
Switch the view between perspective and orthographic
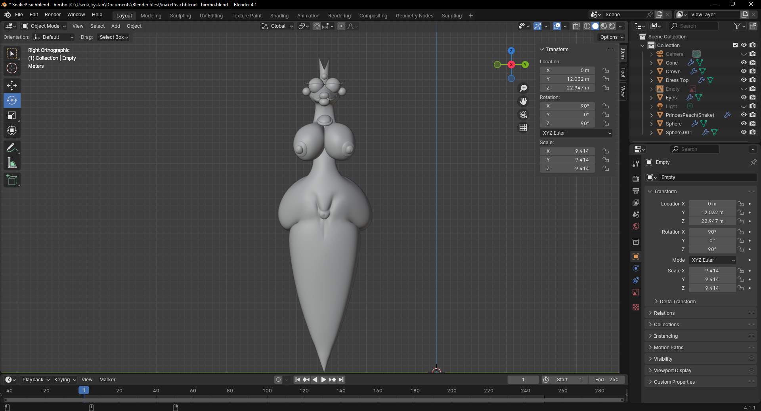(x=523, y=127)
